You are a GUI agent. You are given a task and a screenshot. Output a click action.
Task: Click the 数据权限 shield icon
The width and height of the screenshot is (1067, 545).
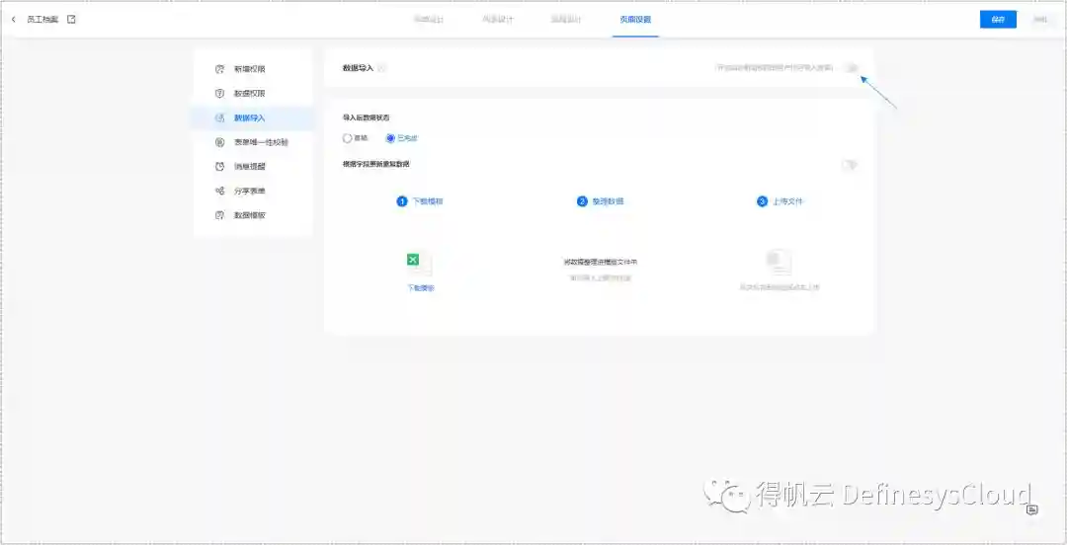[220, 94]
